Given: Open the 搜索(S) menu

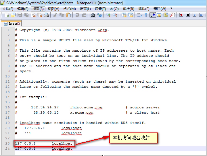Looking at the screenshot, I should pos(38,9).
